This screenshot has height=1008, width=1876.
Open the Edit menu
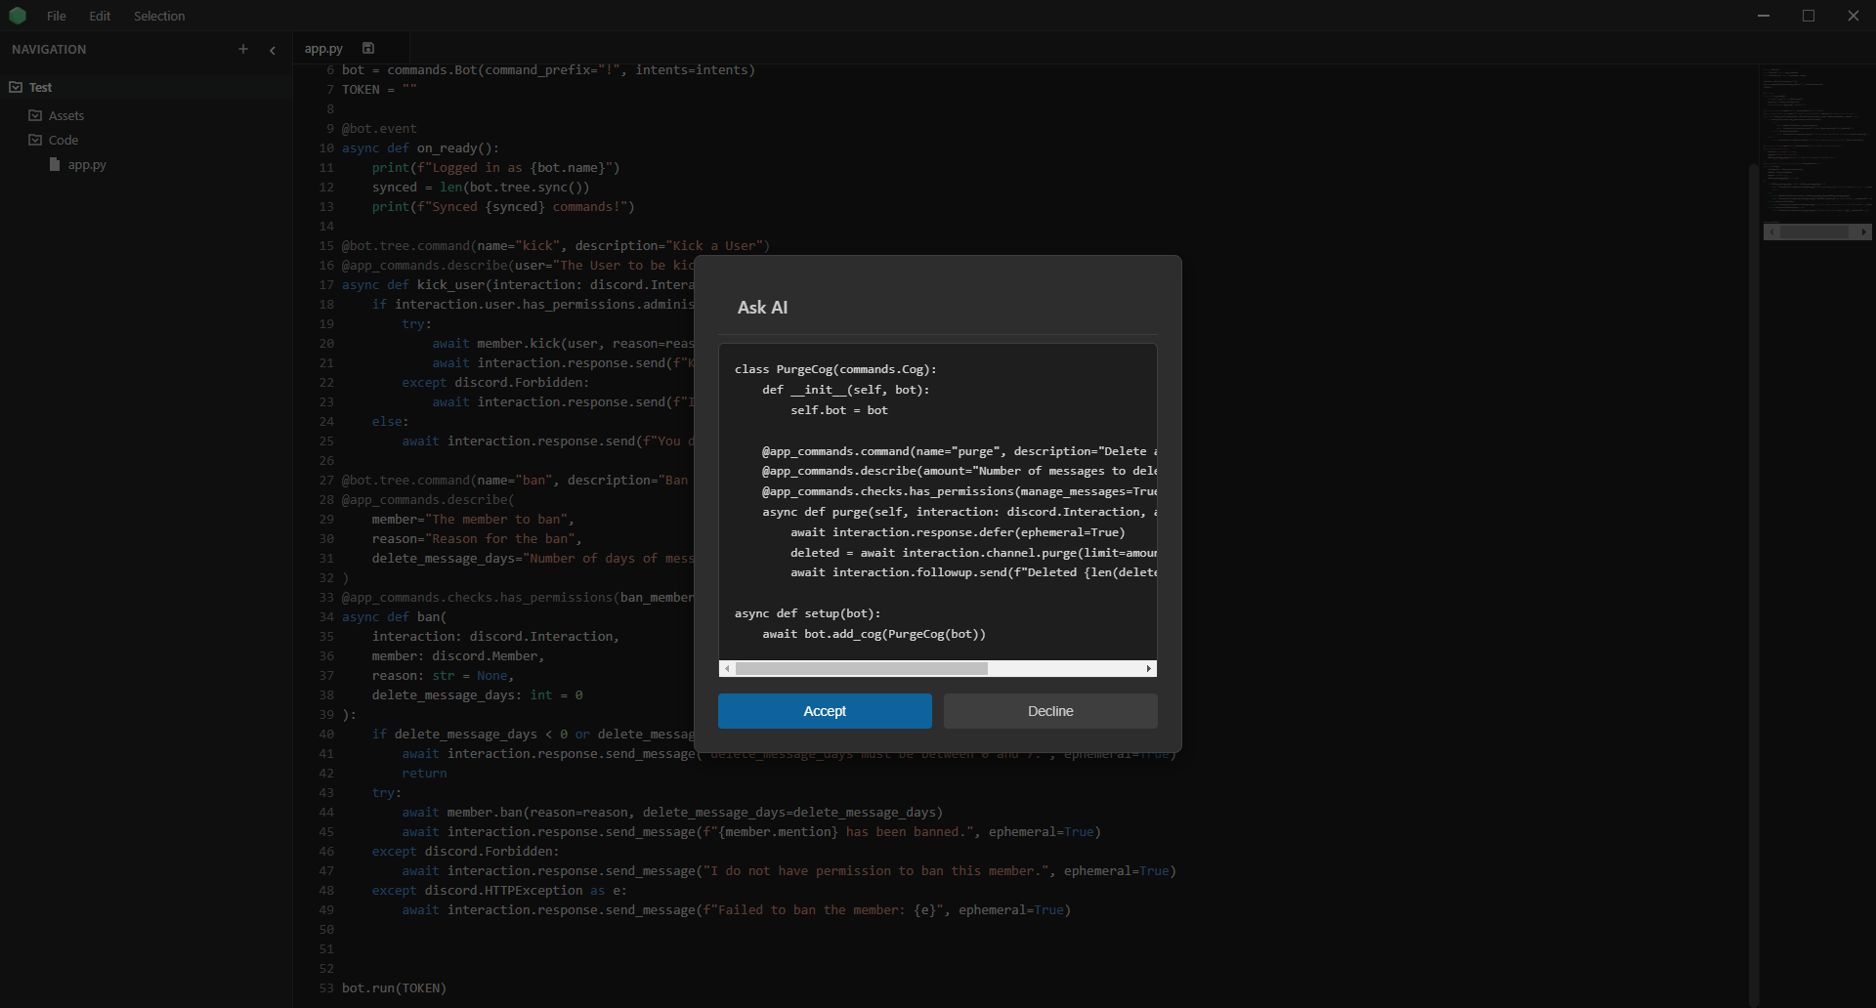coord(100,16)
